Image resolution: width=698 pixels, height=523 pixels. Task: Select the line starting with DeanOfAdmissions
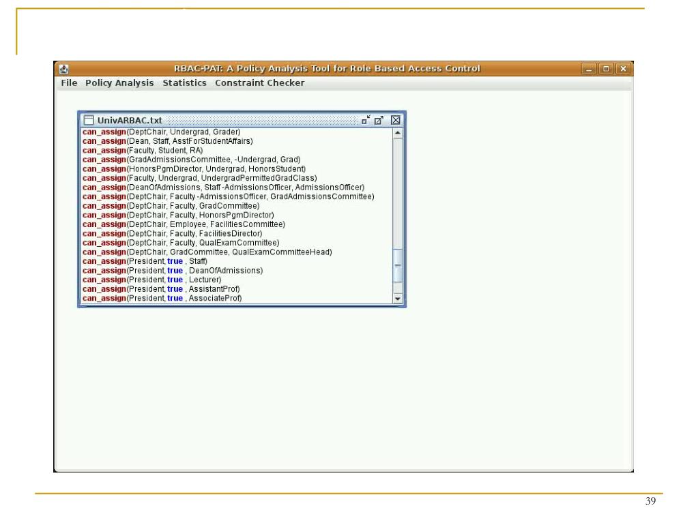point(224,188)
